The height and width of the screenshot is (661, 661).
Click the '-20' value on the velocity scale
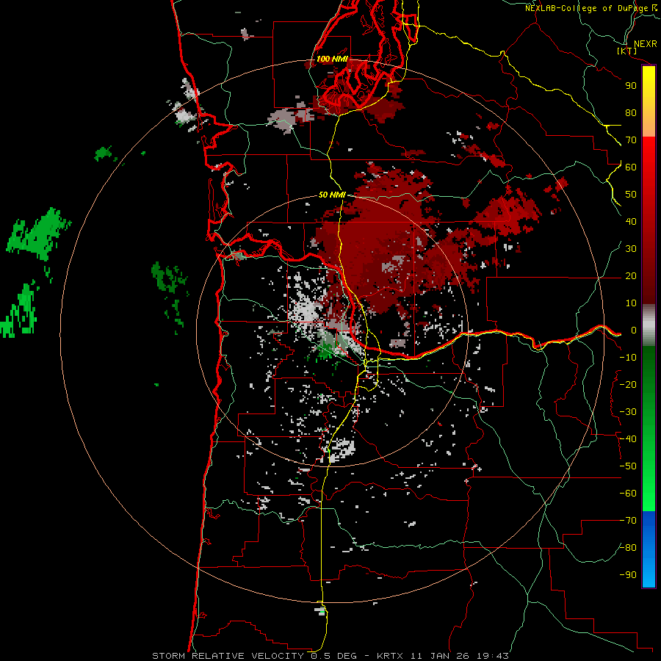[x=628, y=384]
